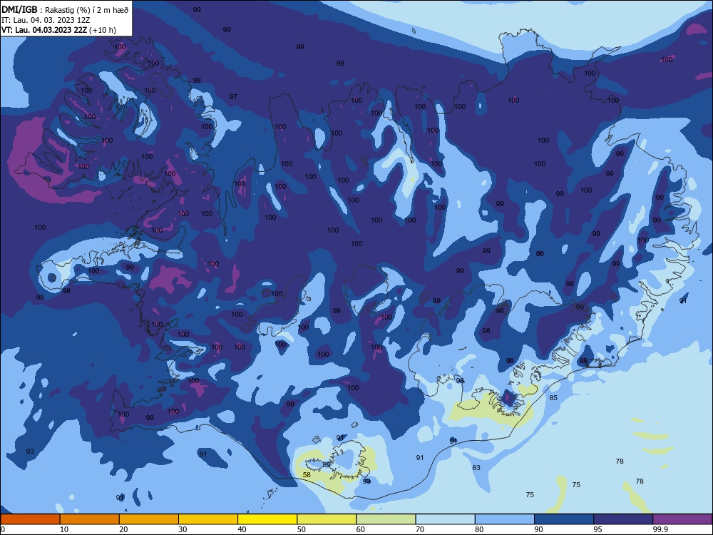
Task: Click the '20' legend tick label
Action: coord(123,529)
